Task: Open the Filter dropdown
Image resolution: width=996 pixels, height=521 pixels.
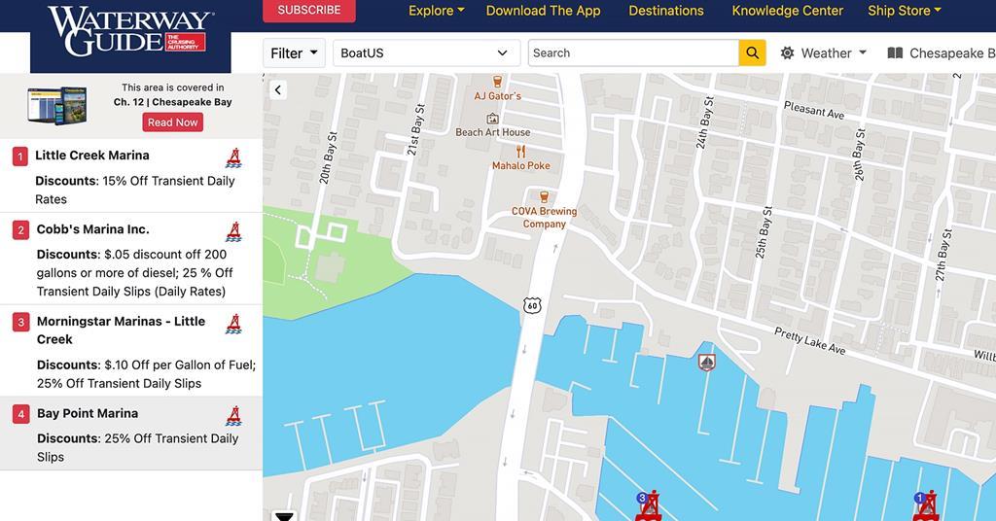Action: (294, 53)
